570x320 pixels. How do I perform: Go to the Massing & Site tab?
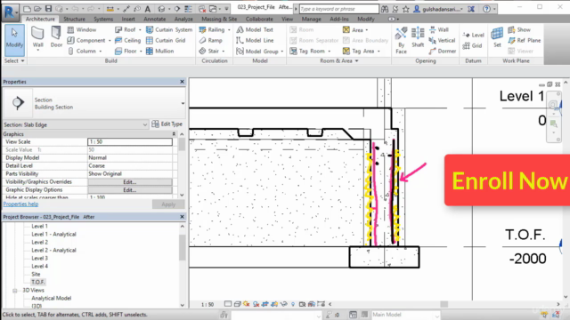pos(219,19)
